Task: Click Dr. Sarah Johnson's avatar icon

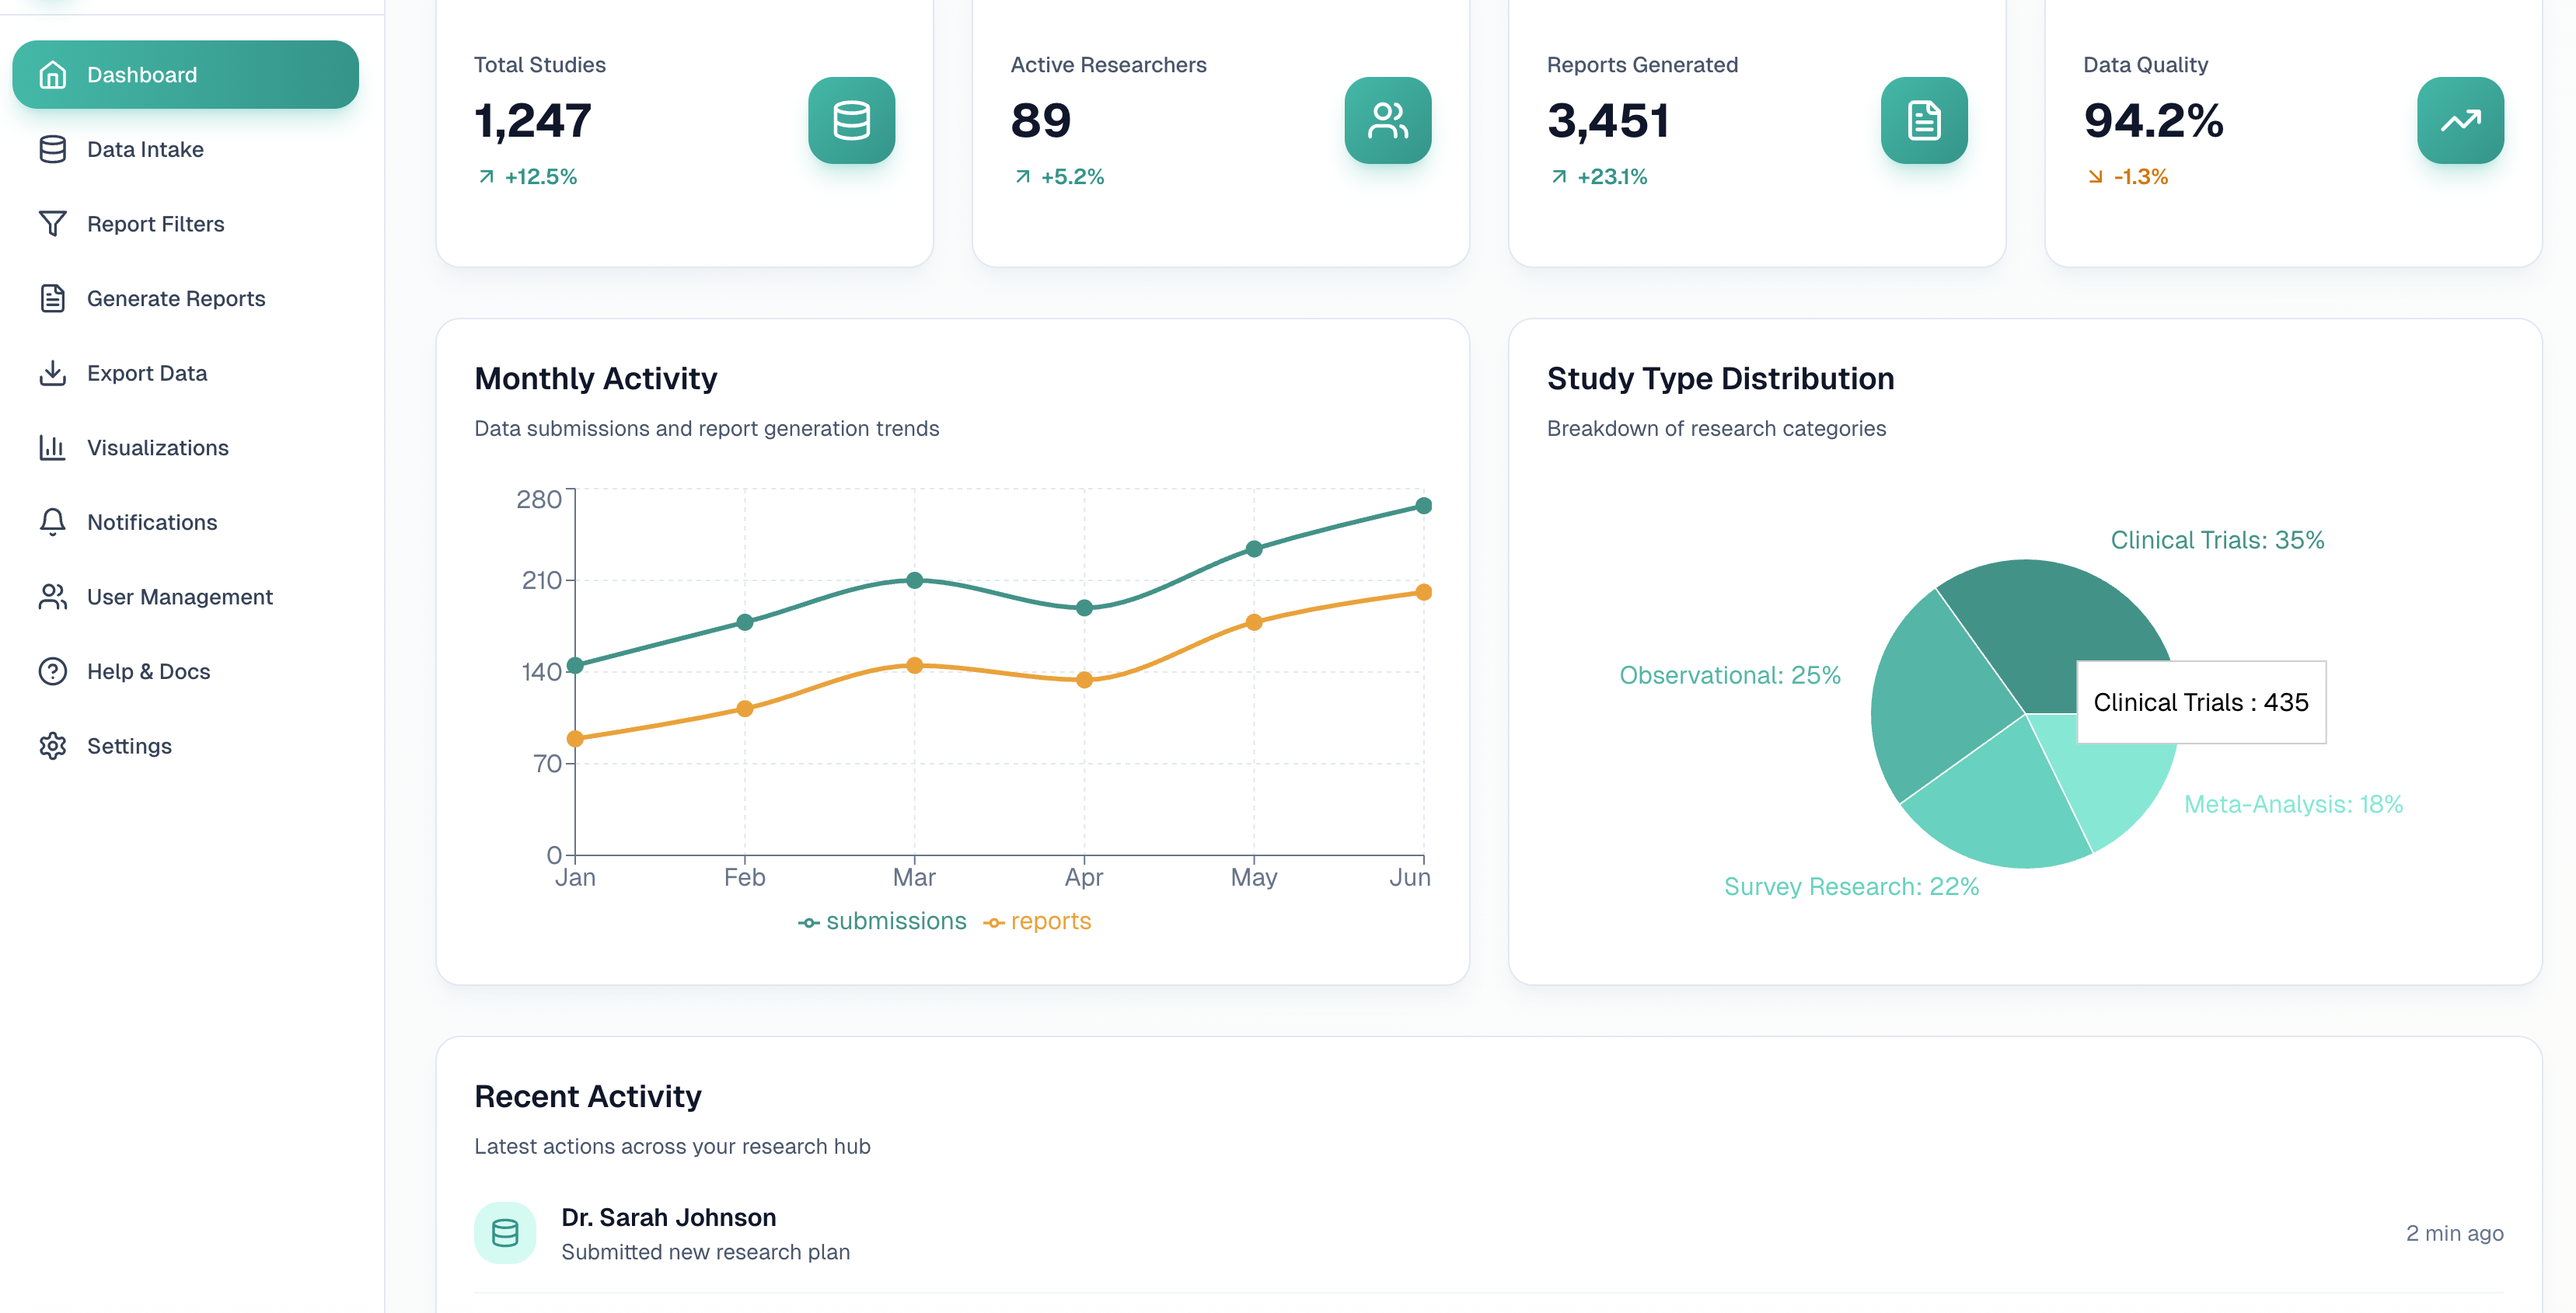Action: 505,1232
